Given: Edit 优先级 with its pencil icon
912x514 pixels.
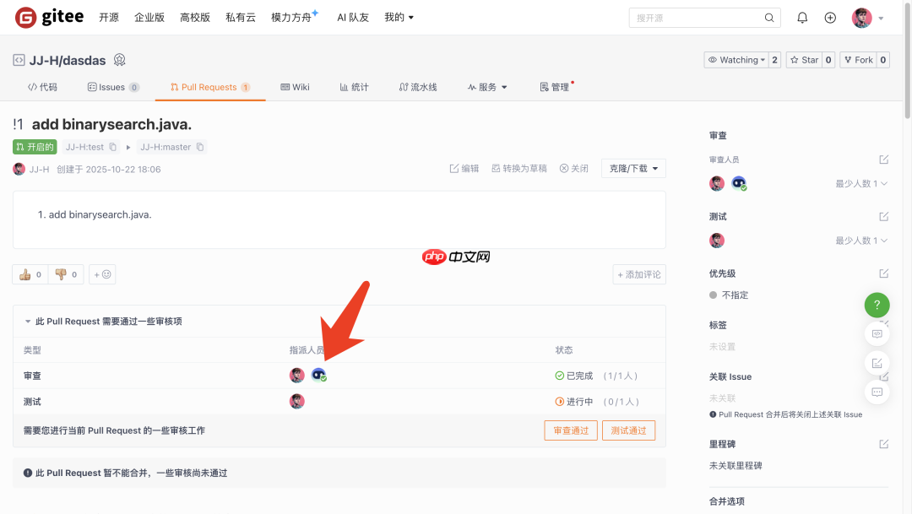Looking at the screenshot, I should (x=883, y=273).
